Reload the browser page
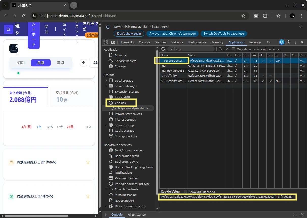307x218 pixels. click(x=24, y=16)
